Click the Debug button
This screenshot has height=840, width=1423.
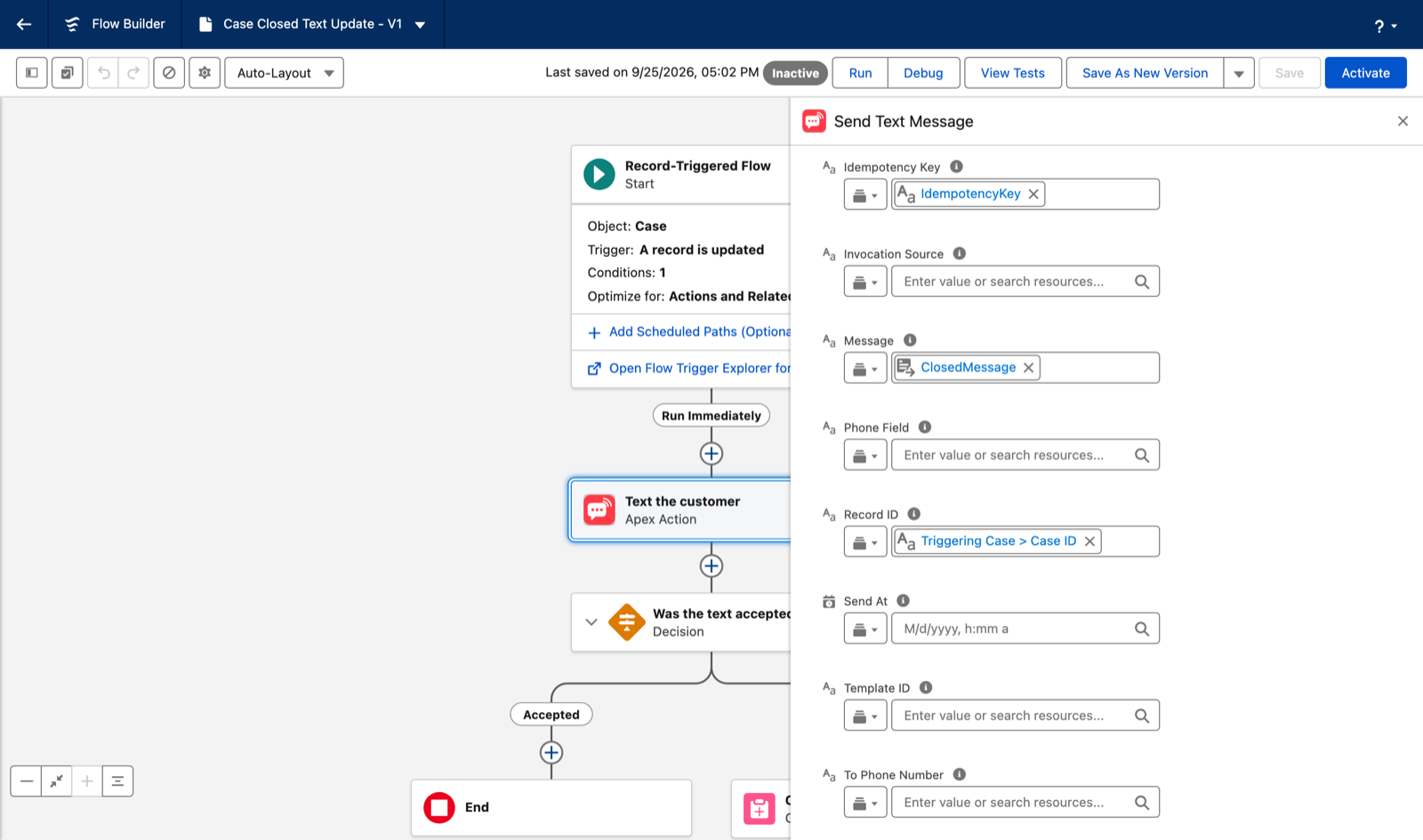click(x=923, y=73)
